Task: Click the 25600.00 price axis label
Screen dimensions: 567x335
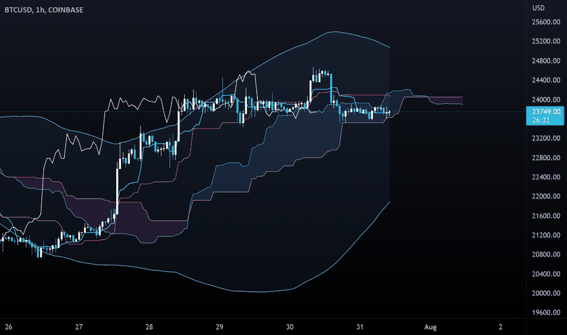Action: [546, 22]
